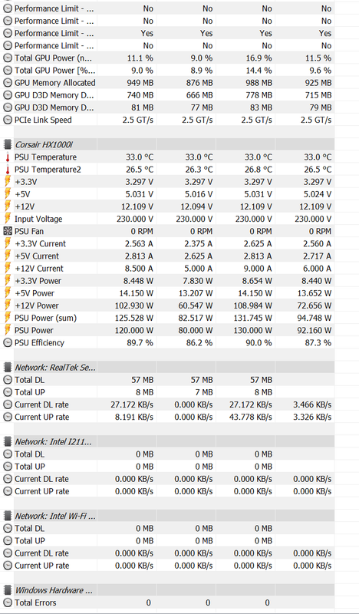Select the Input Voltage row label
This screenshot has height=614, width=359.
coord(38,219)
